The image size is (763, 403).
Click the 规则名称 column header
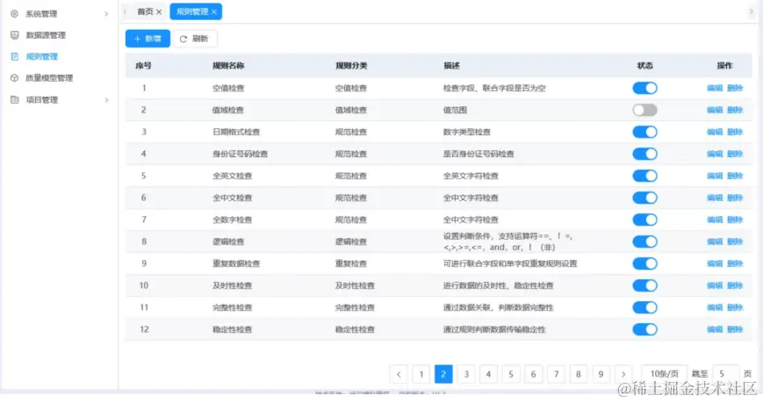pyautogui.click(x=228, y=66)
